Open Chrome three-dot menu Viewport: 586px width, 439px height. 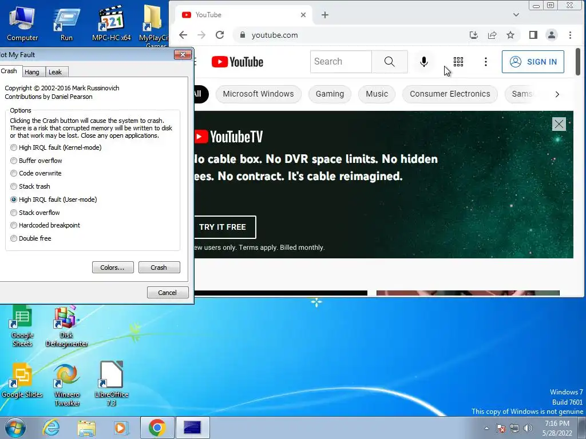570,35
